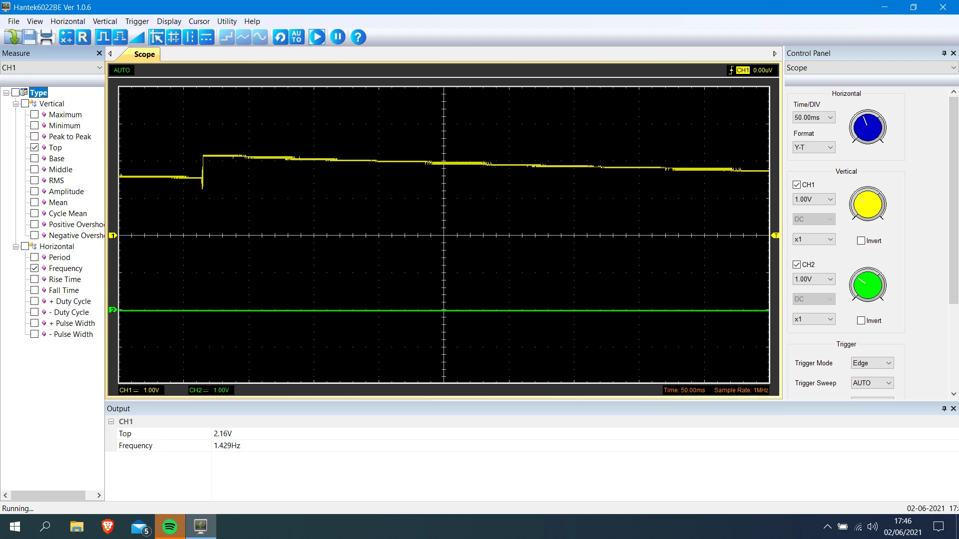Click the Print toolbar icon
Image resolution: width=959 pixels, height=539 pixels.
(46, 37)
